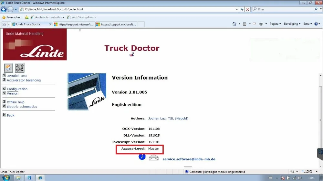Click the mail envelope icon
Viewport: 323px width, 181px height.
(154, 157)
